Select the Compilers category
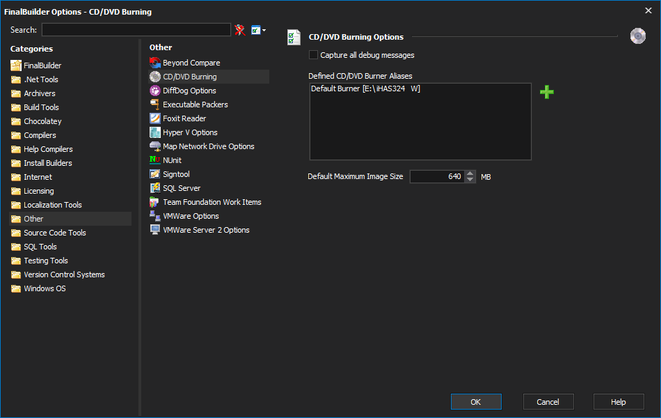The height and width of the screenshot is (418, 661). point(33,135)
